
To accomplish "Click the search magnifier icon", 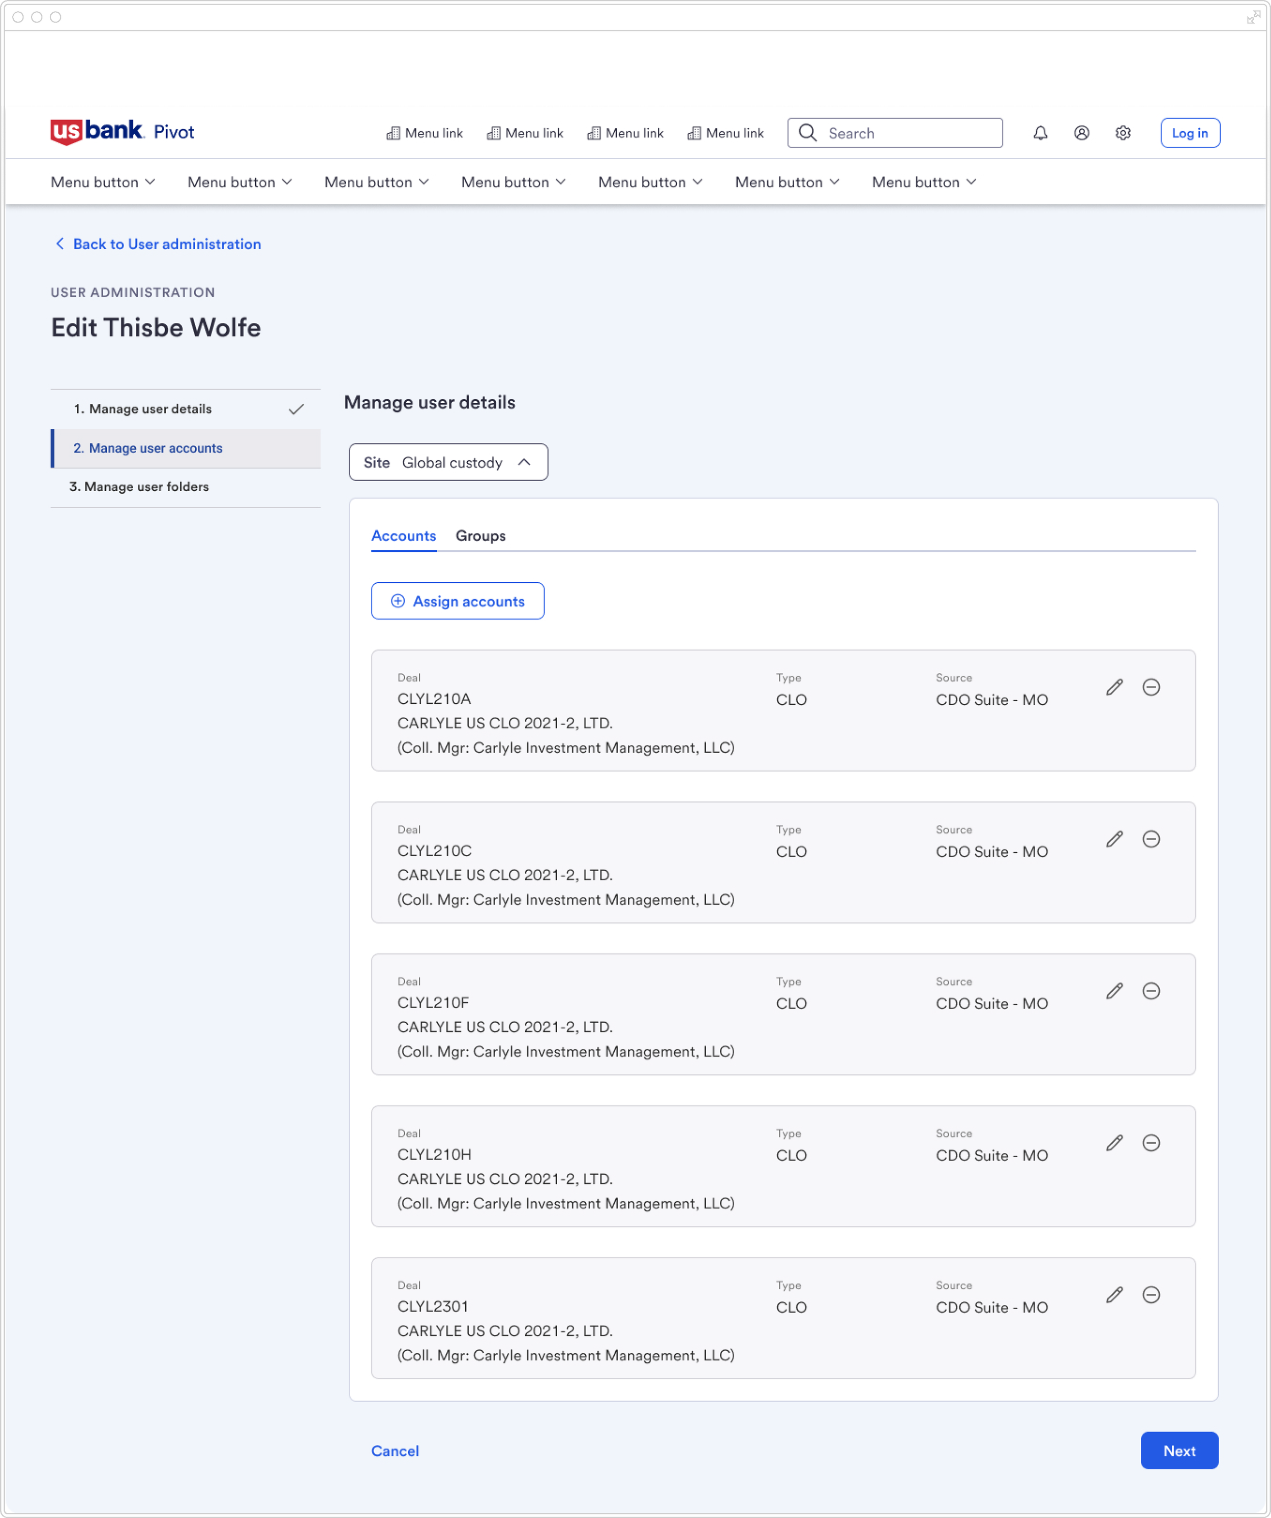I will 807,133.
